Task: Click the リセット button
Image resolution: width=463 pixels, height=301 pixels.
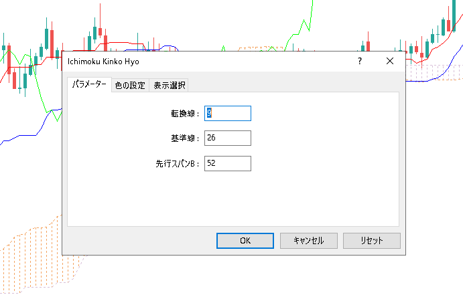Action: point(372,241)
